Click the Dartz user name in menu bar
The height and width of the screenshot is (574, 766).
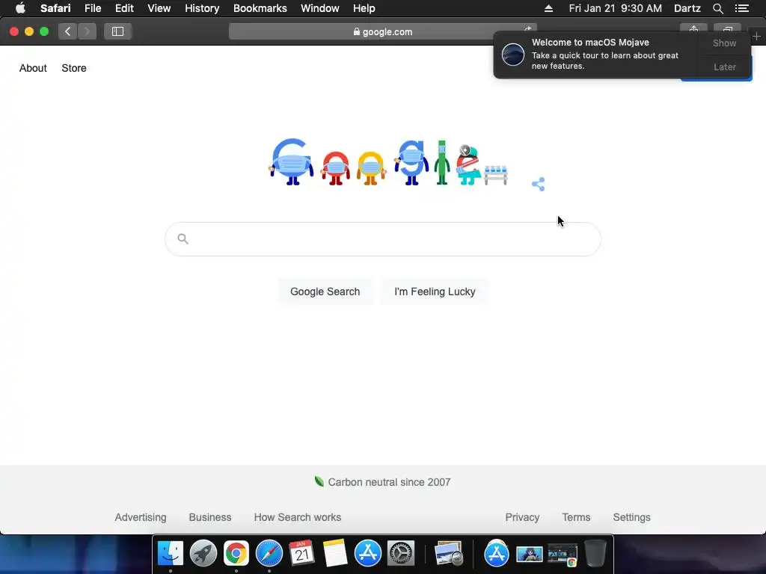click(x=687, y=8)
